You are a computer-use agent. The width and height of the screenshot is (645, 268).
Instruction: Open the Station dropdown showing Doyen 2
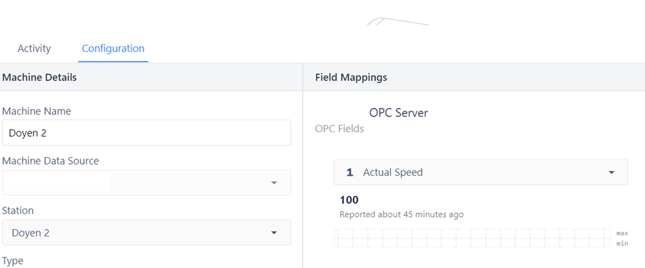[147, 232]
